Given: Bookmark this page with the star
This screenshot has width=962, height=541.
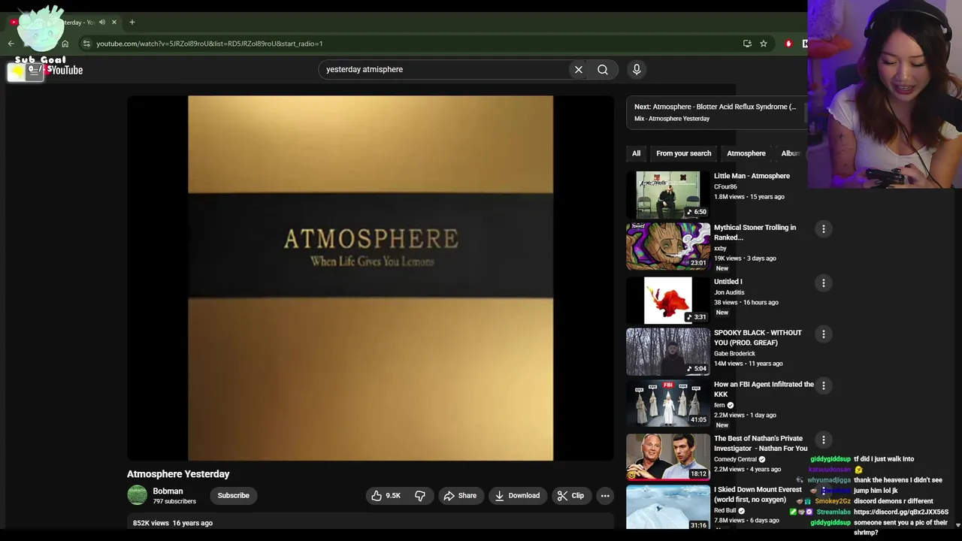Looking at the screenshot, I should [764, 44].
